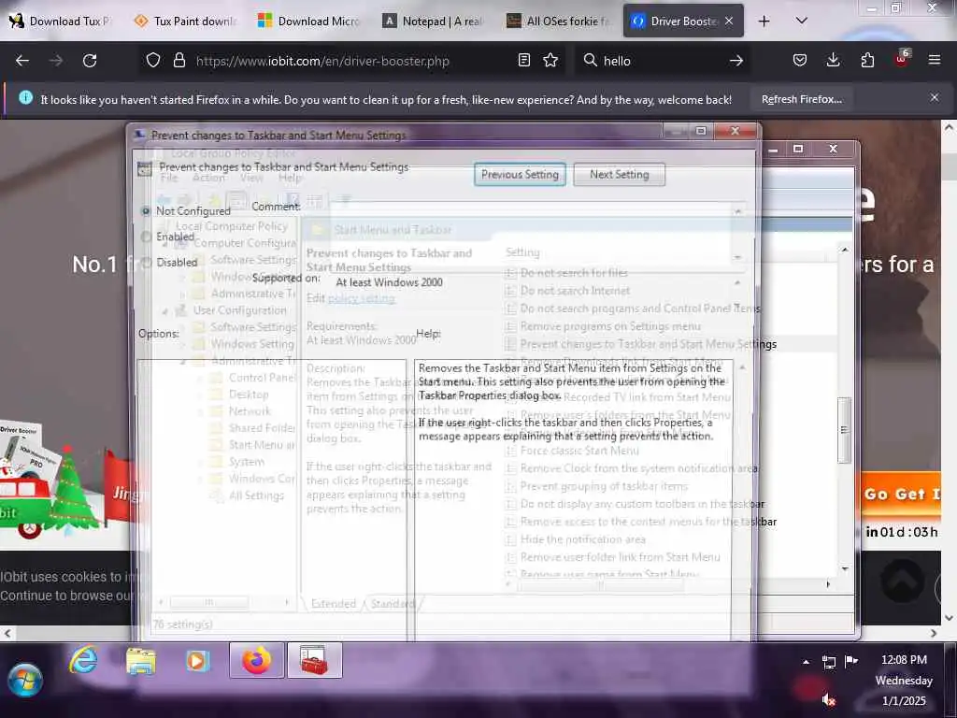Open the Firefox extensions puzzle icon

867,60
